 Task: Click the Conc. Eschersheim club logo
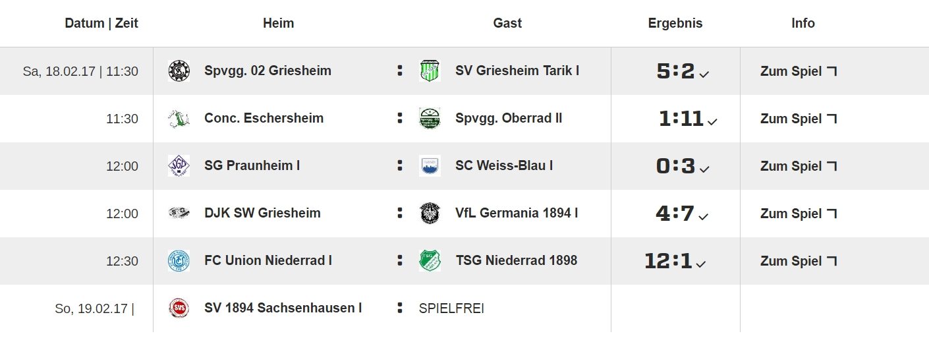(179, 119)
